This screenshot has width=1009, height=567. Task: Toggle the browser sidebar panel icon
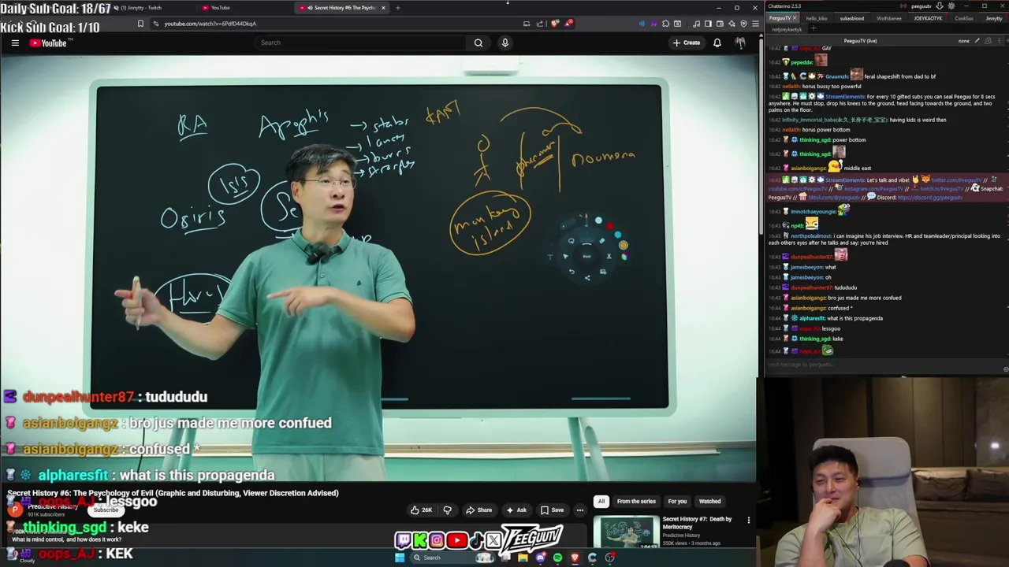pyautogui.click(x=708, y=24)
